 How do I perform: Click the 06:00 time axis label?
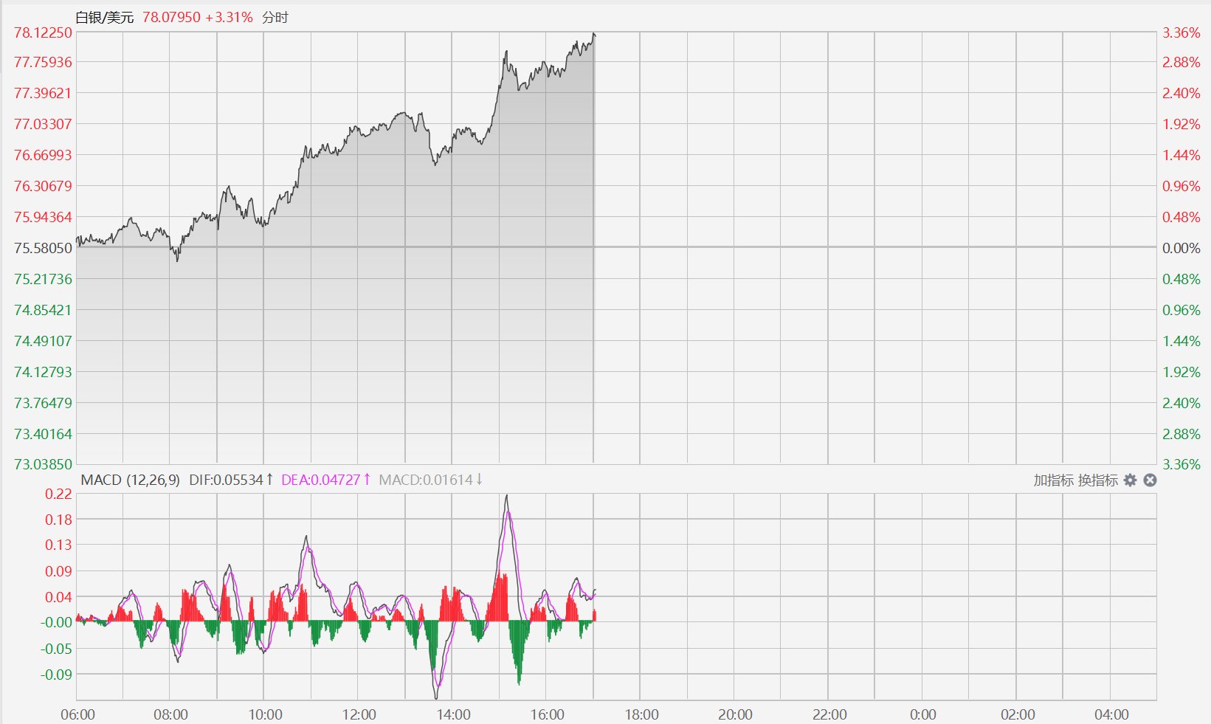tap(77, 714)
